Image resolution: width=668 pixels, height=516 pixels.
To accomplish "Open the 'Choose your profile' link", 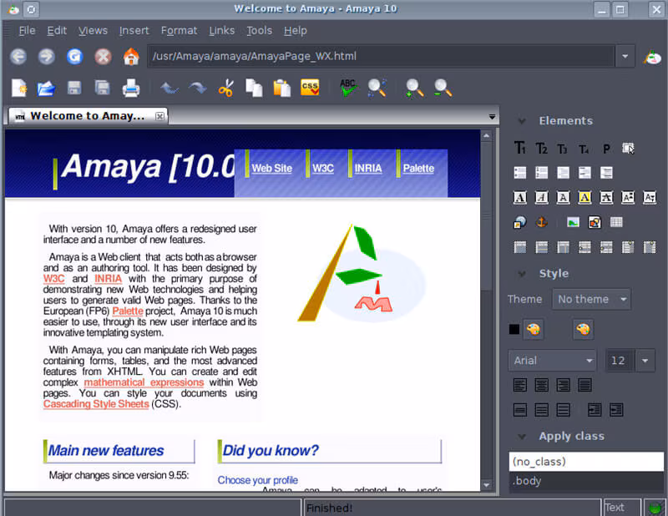I will (x=258, y=480).
